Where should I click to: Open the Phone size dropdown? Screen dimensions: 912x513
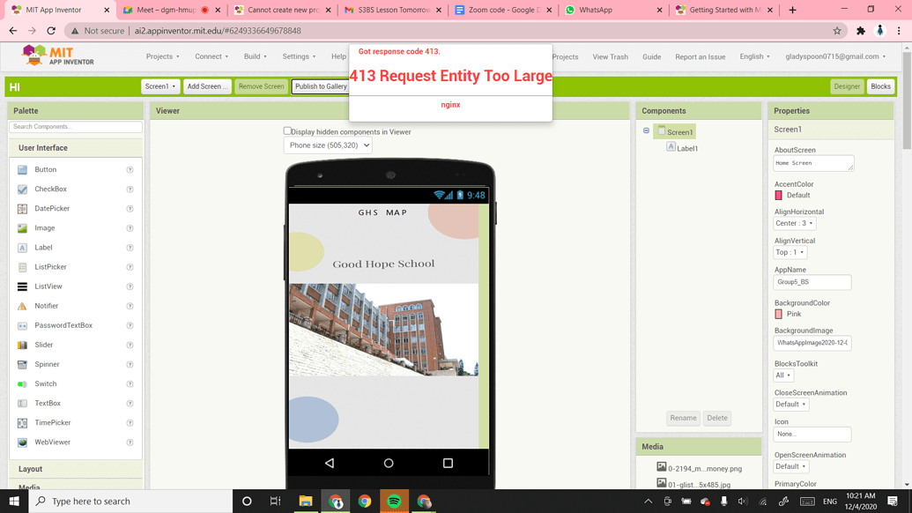coord(329,145)
